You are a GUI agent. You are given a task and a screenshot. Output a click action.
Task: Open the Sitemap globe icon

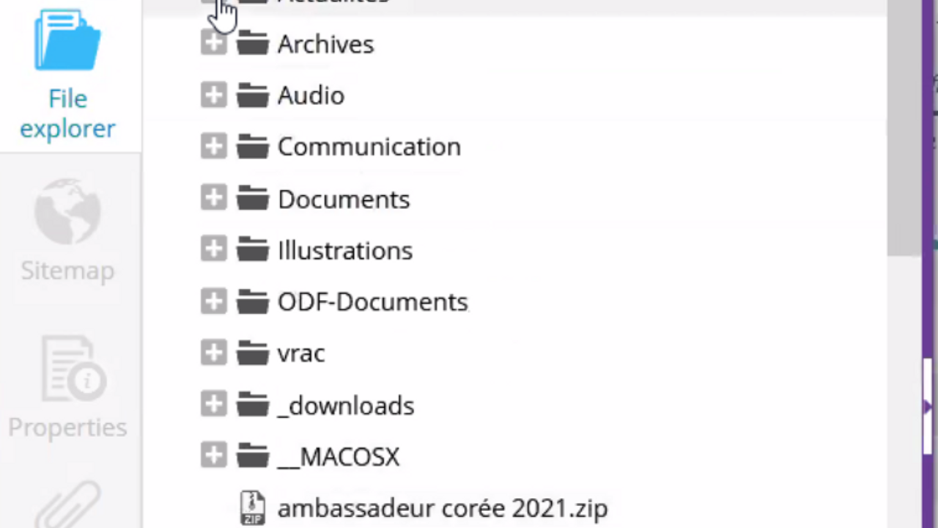[x=67, y=211]
